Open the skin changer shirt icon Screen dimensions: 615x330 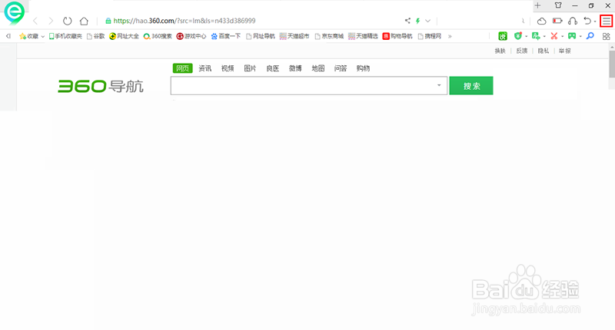pos(558,5)
